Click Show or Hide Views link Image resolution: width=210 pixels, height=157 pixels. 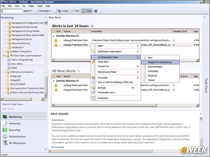13,104
